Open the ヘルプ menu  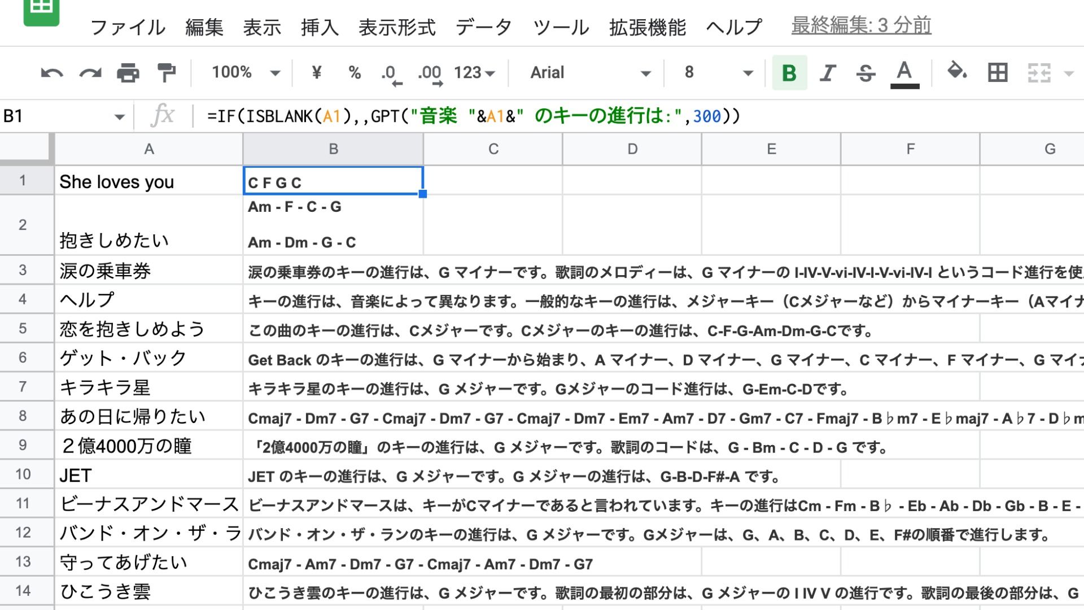(x=734, y=27)
